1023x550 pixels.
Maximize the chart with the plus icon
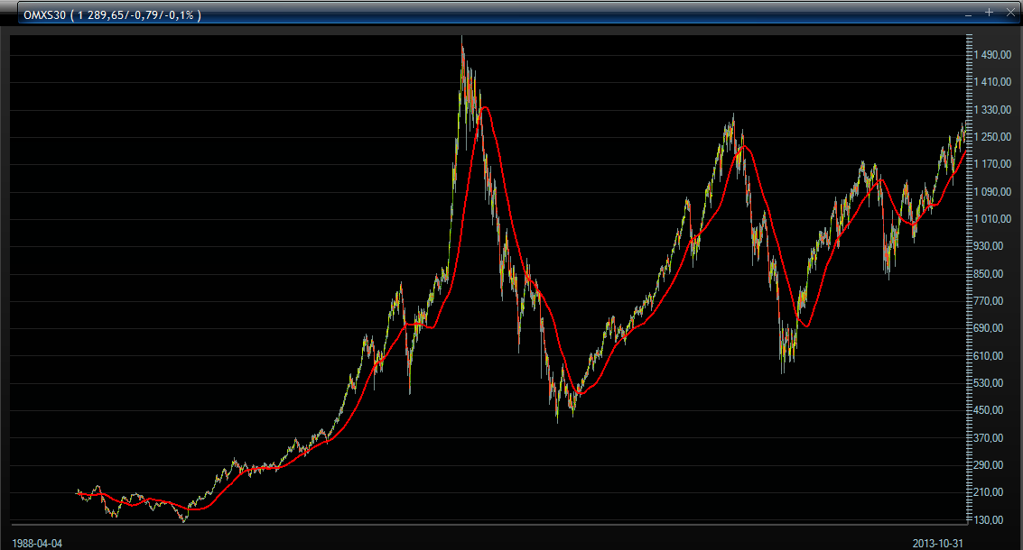point(990,13)
